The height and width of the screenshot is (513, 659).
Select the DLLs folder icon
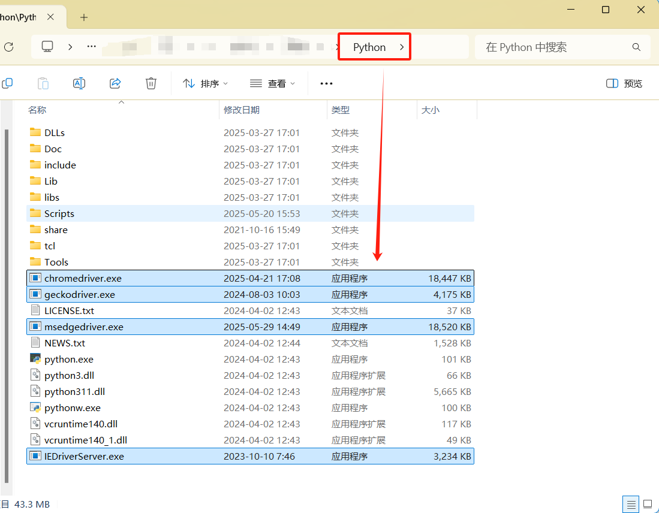click(x=36, y=132)
